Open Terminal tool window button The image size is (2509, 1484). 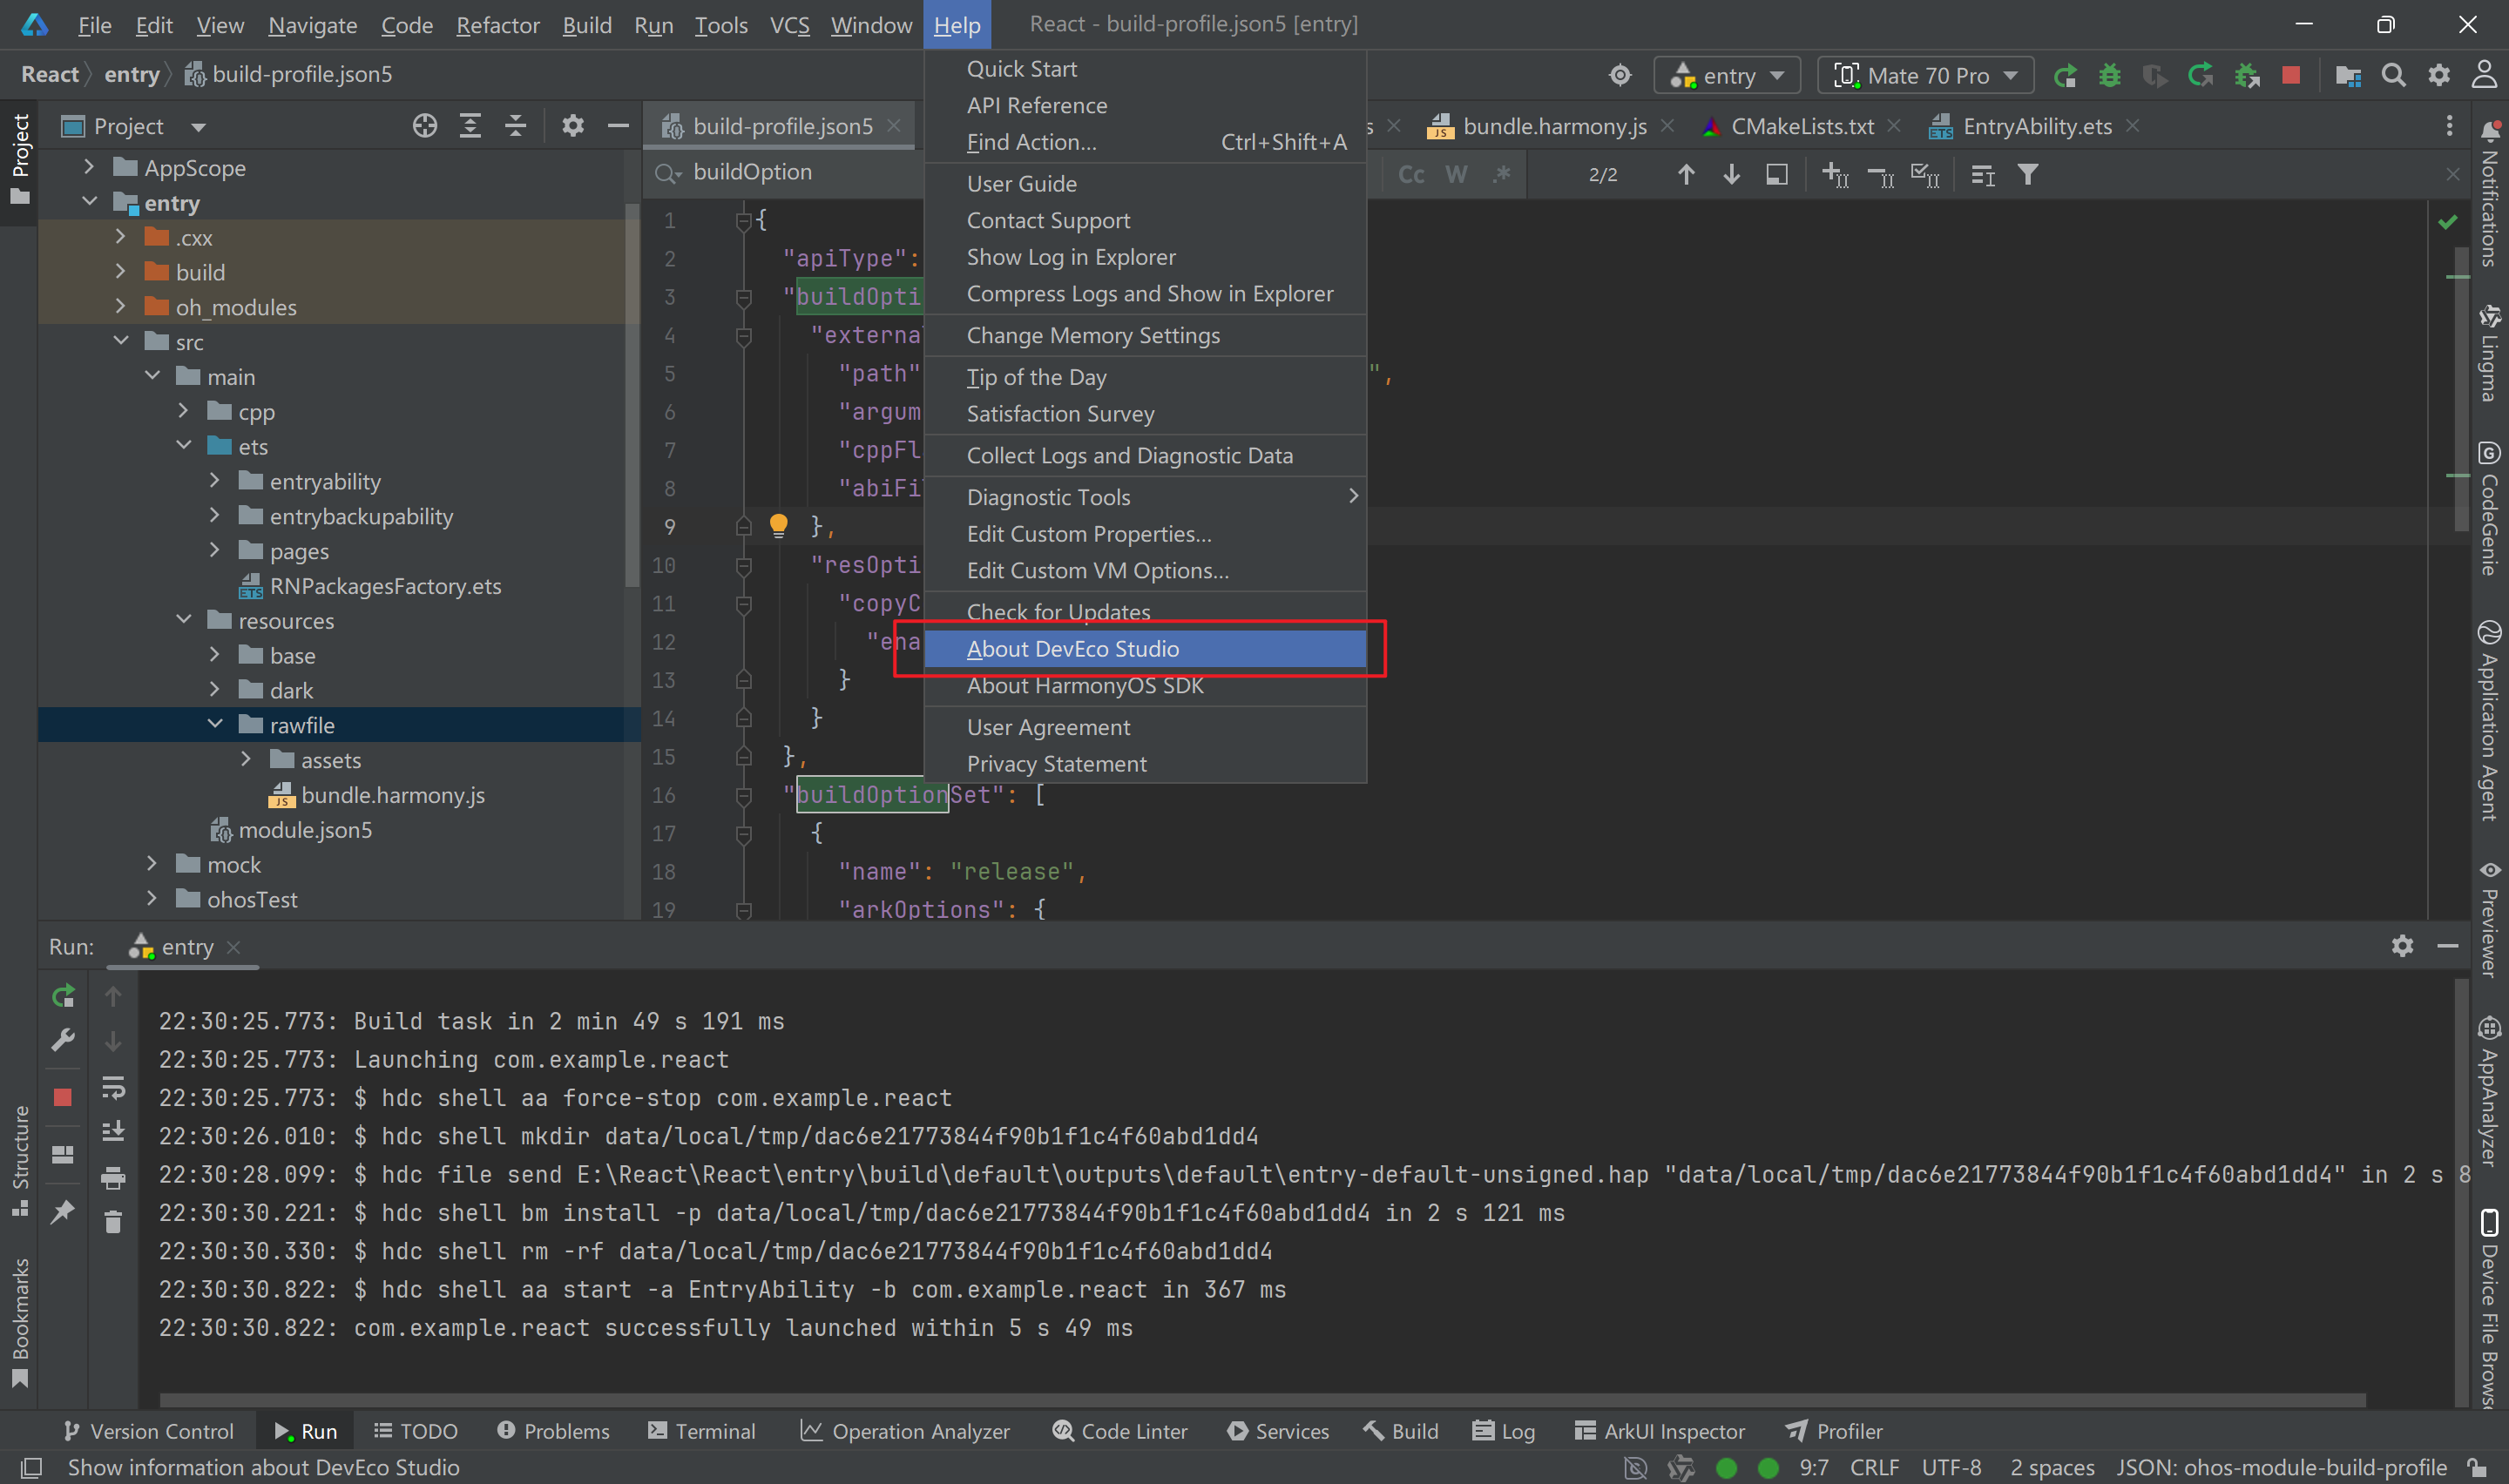(701, 1430)
